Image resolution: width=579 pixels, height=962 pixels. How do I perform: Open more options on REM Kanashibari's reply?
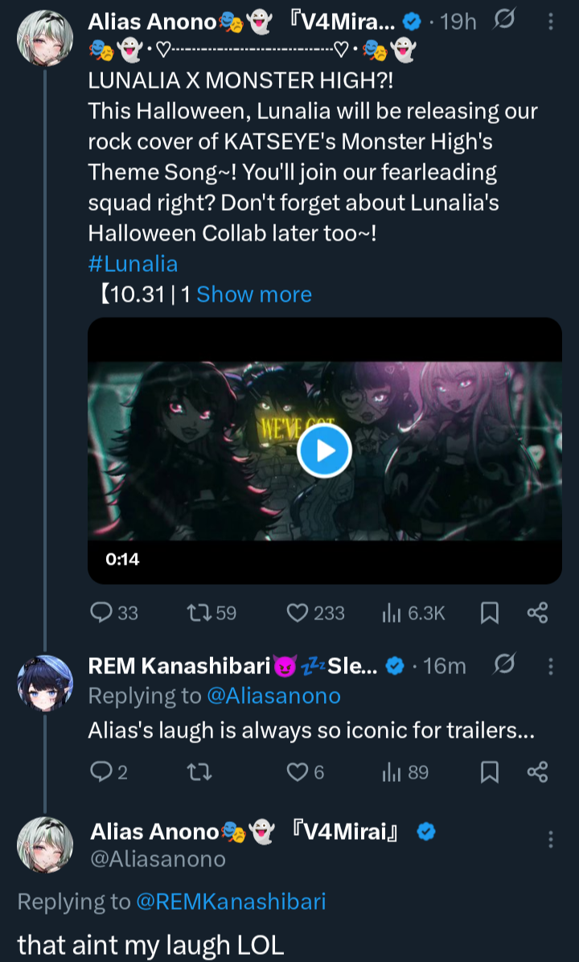(550, 666)
